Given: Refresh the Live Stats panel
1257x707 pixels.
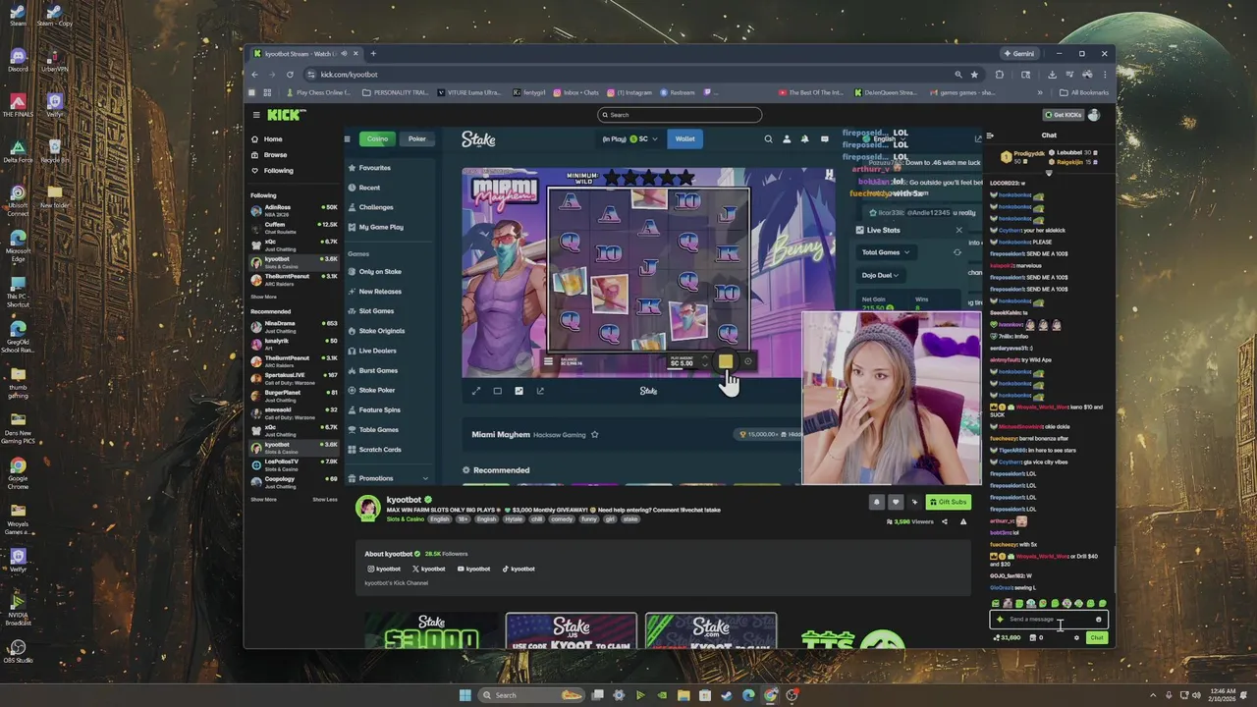Looking at the screenshot, I should click(x=957, y=252).
